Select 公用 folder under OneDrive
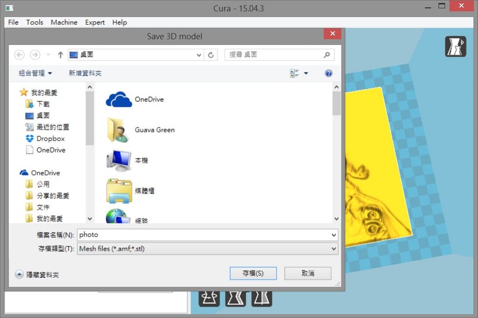Image resolution: width=478 pixels, height=318 pixels. pyautogui.click(x=37, y=184)
